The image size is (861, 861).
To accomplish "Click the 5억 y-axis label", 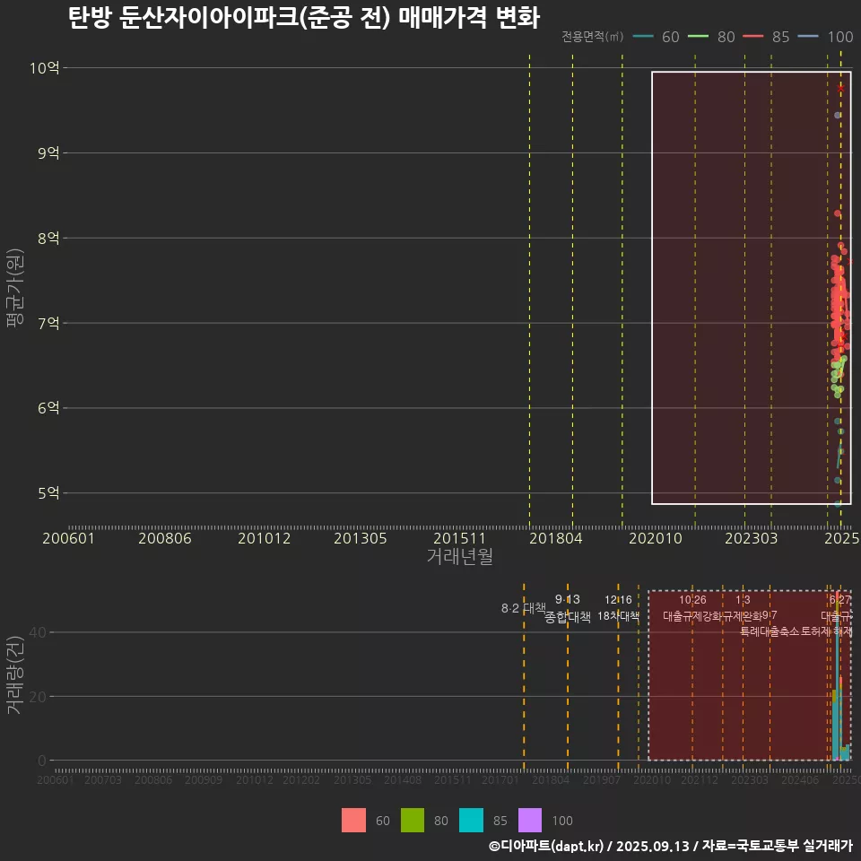I will [48, 492].
